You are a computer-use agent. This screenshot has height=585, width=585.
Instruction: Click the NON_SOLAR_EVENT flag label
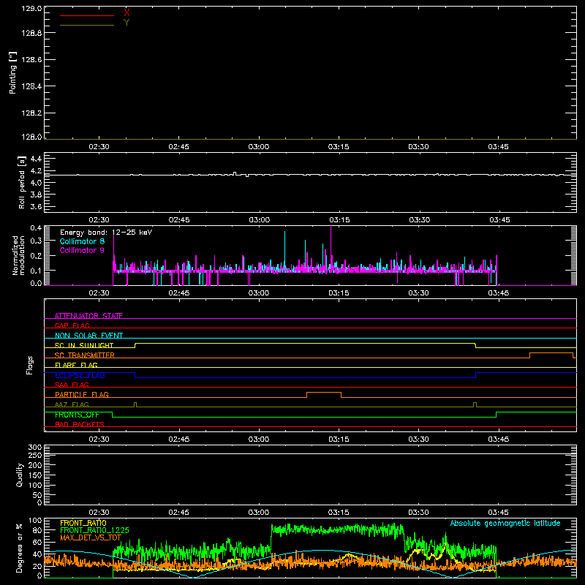click(x=88, y=336)
